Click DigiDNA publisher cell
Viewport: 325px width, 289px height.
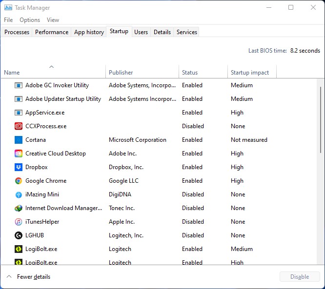120,194
